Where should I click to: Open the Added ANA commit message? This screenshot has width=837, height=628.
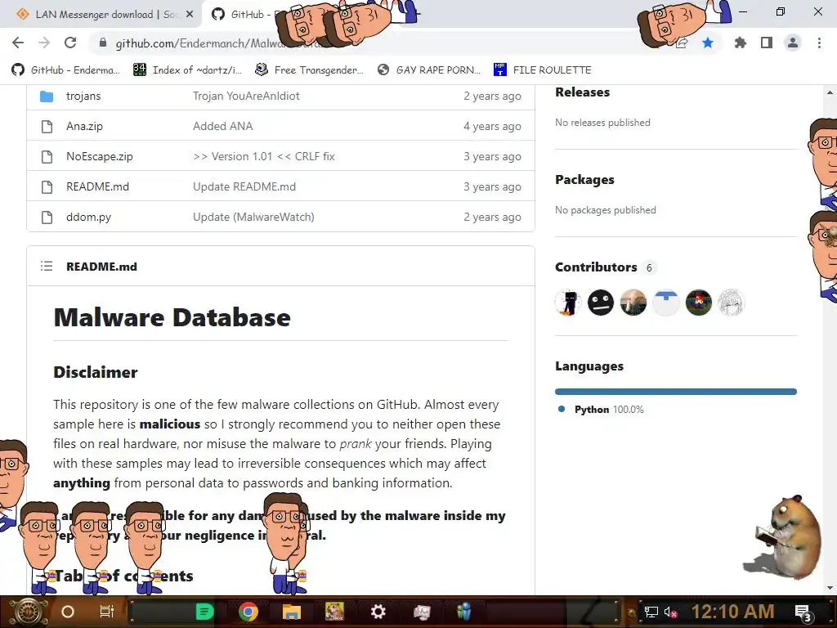tap(222, 127)
